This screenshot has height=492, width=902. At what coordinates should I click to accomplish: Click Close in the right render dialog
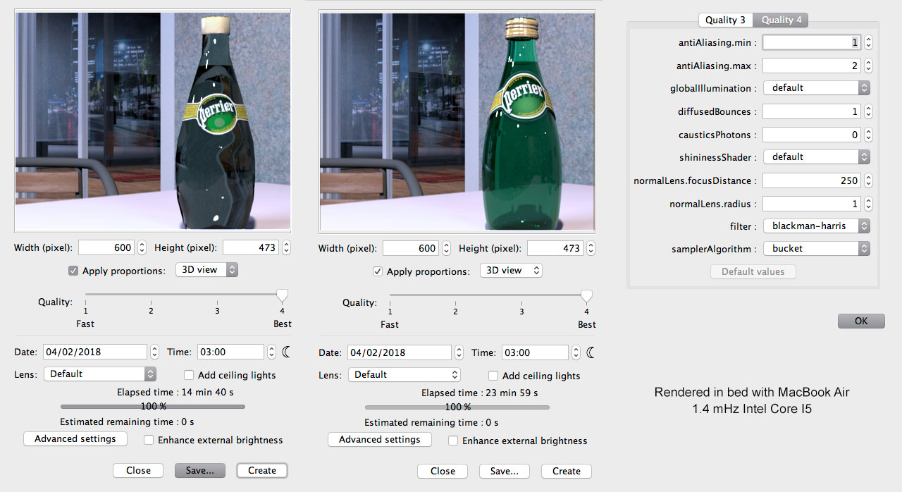443,471
